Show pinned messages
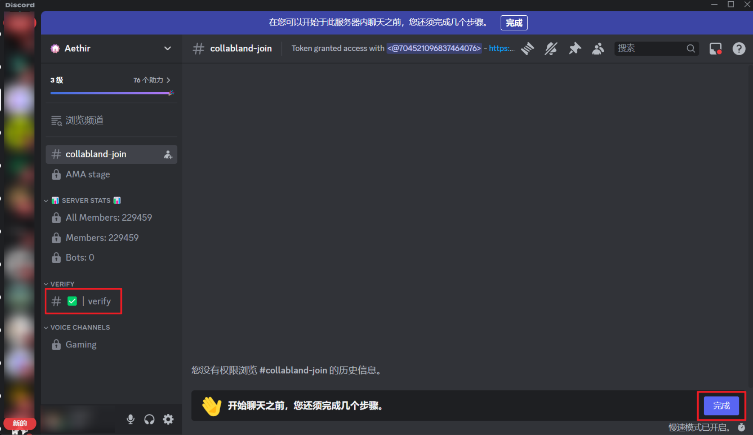The height and width of the screenshot is (435, 753). tap(575, 48)
